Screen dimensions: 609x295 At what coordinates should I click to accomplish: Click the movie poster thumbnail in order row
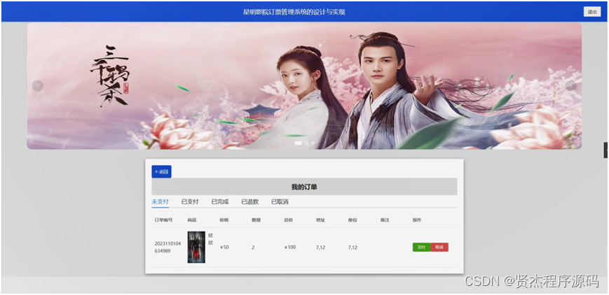pyautogui.click(x=196, y=247)
